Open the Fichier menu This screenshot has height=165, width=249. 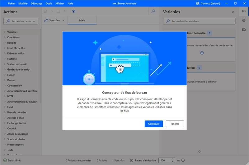pyautogui.click(x=12, y=3)
